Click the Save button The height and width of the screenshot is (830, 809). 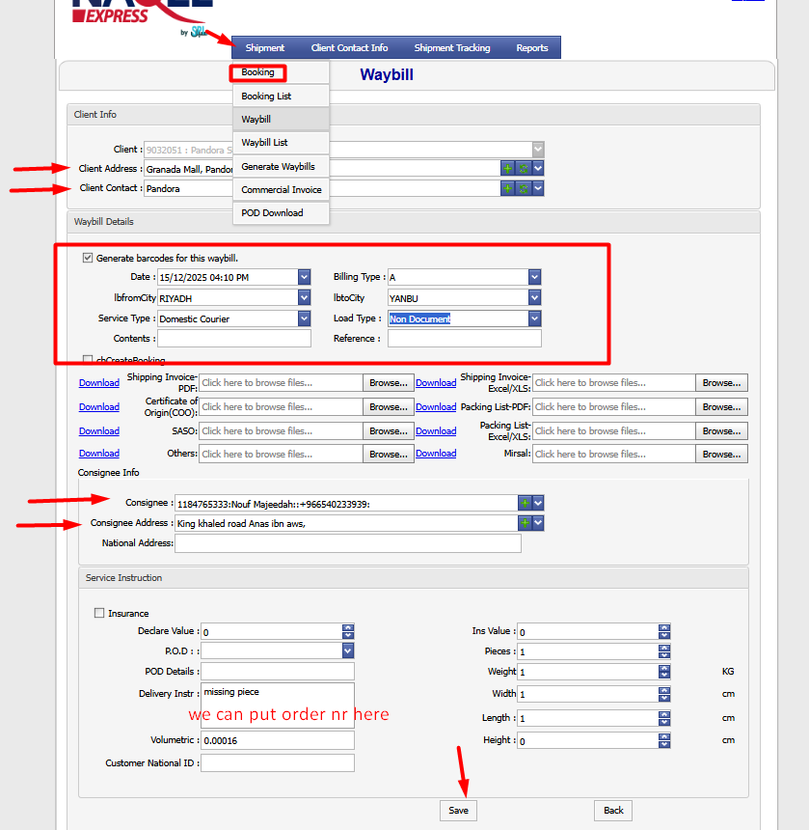[x=458, y=811]
